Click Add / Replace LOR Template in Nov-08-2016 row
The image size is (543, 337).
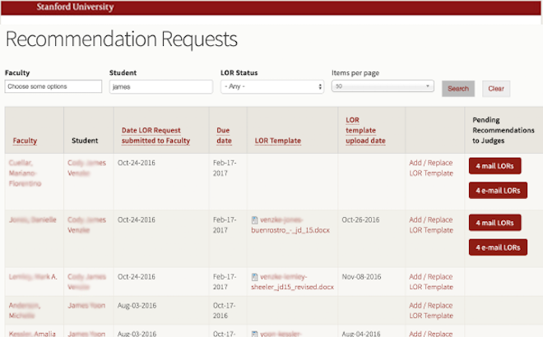point(431,282)
